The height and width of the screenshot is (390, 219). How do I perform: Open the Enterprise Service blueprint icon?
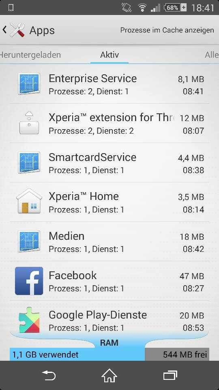pyautogui.click(x=29, y=84)
